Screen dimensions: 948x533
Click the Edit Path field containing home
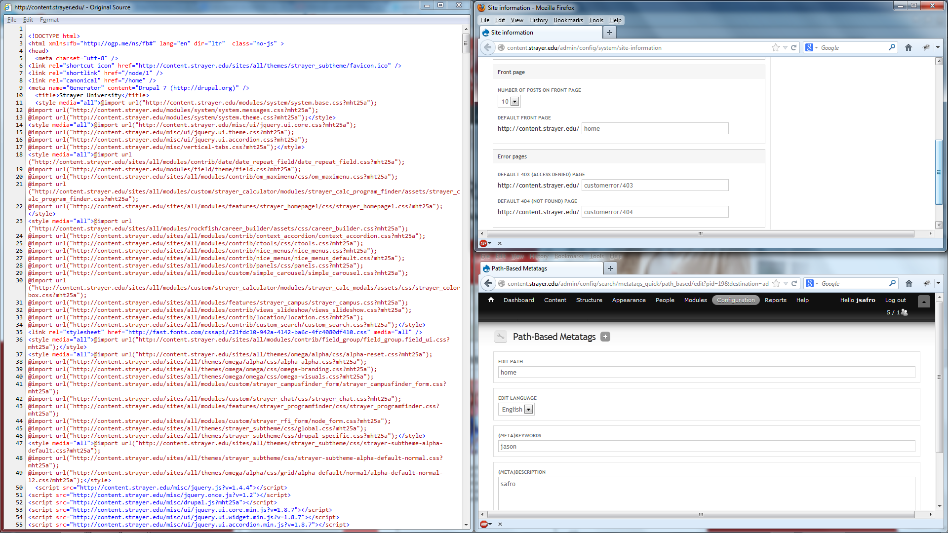point(707,372)
